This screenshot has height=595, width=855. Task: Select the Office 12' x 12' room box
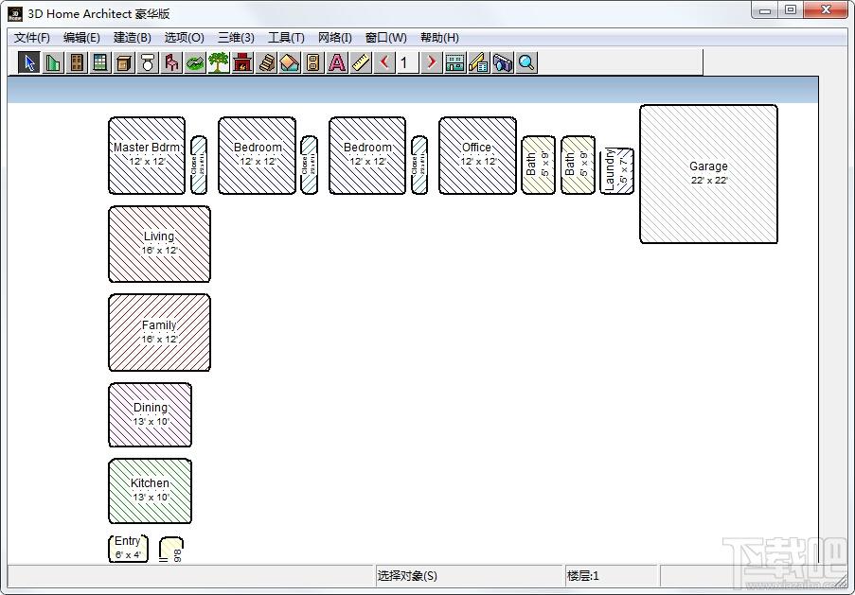point(477,155)
